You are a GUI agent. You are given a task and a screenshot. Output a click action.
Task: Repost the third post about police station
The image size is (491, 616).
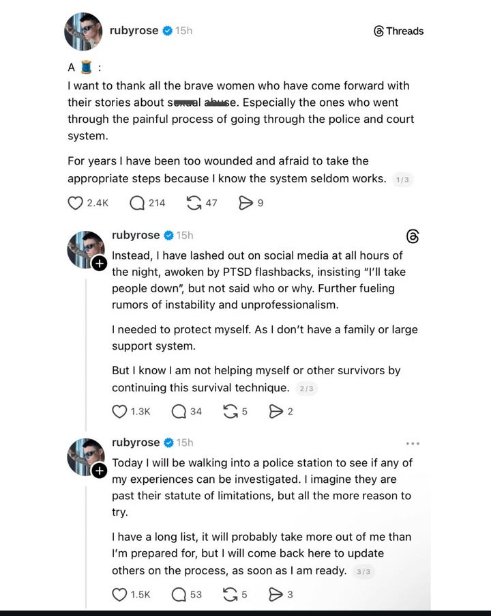[230, 594]
